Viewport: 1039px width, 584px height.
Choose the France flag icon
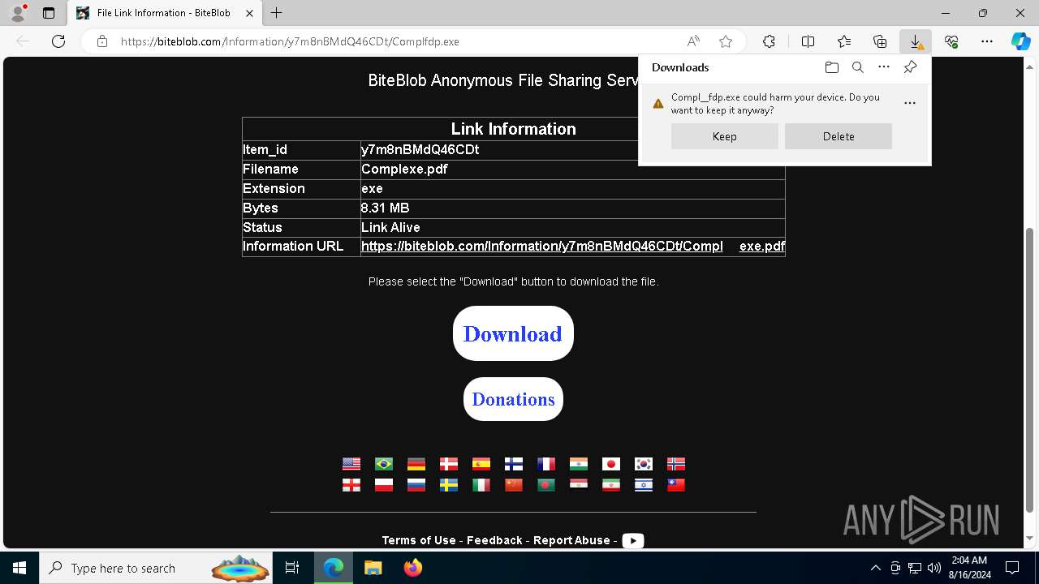pyautogui.click(x=546, y=464)
